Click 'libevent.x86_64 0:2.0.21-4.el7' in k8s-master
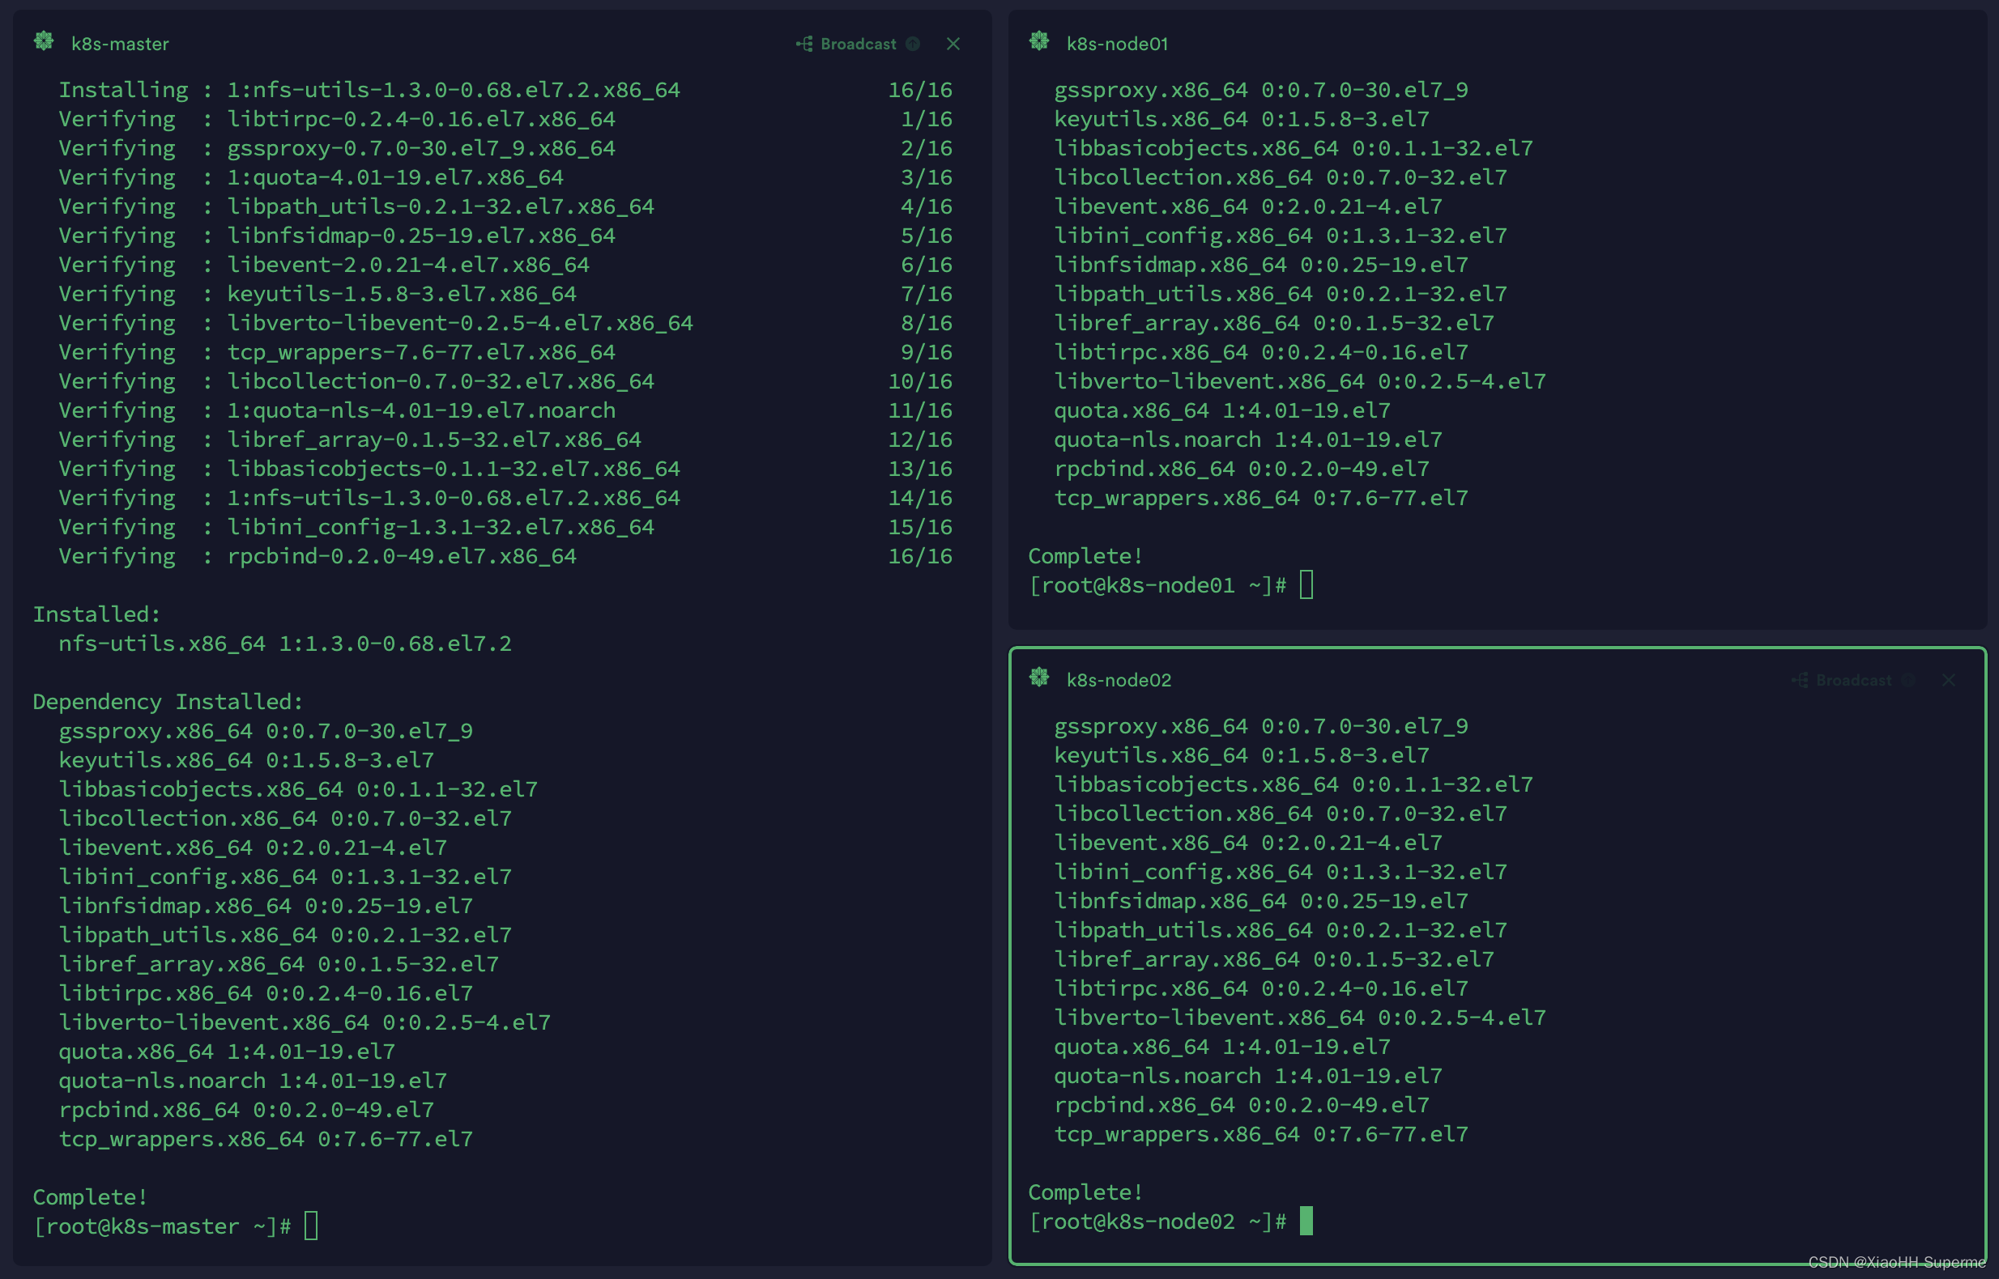This screenshot has width=1999, height=1279. (253, 847)
